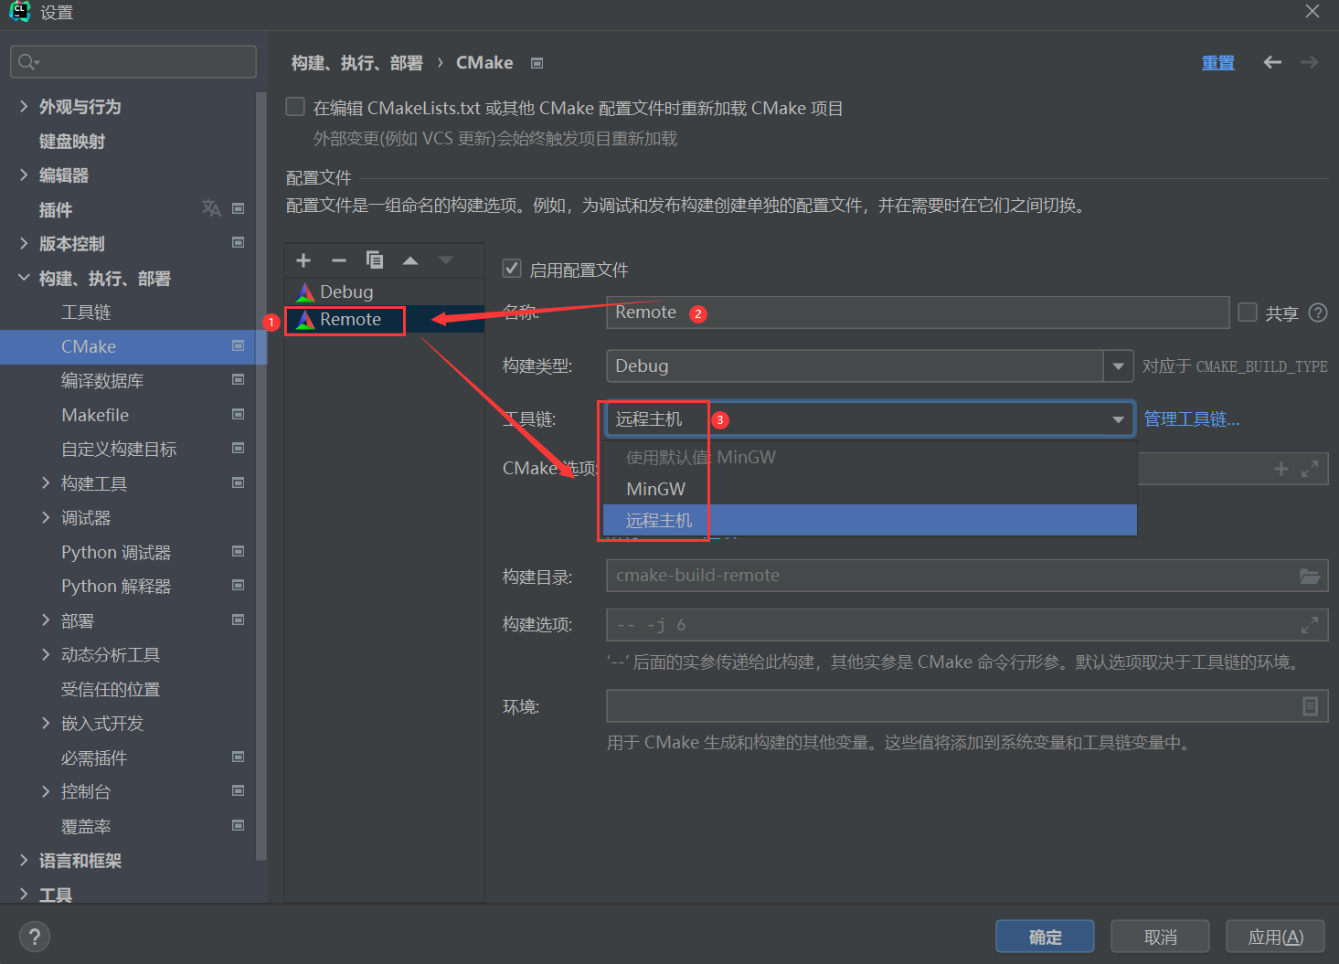Select the Remote profile in list
Image resolution: width=1339 pixels, height=964 pixels.
point(385,319)
